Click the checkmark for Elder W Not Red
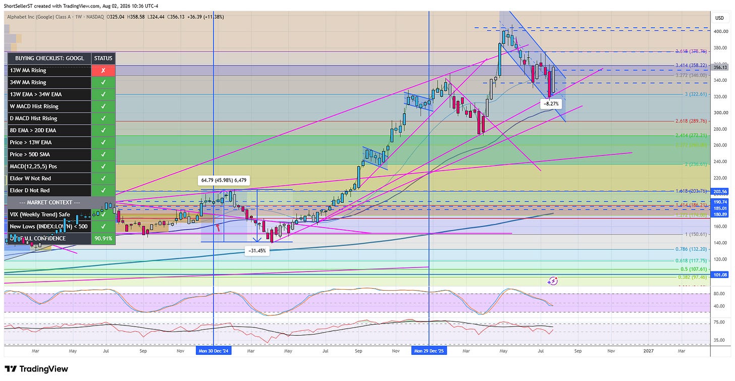The width and height of the screenshot is (735, 381). (103, 179)
